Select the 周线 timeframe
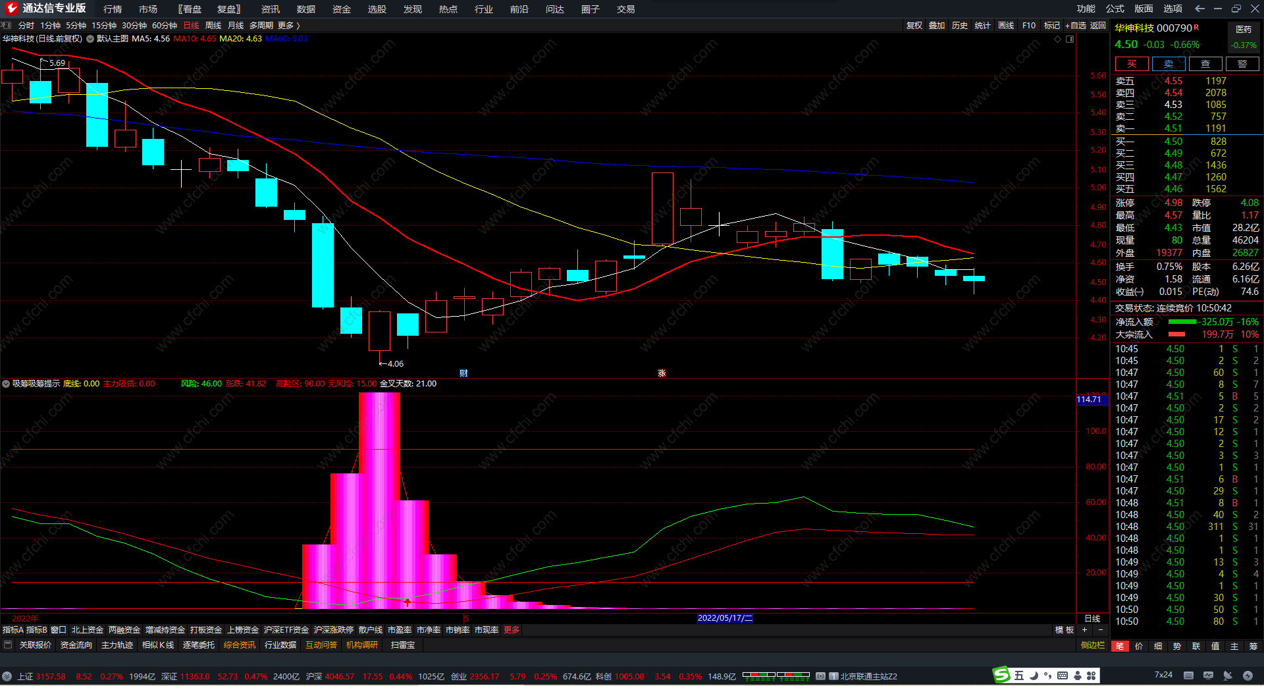The width and height of the screenshot is (1264, 686). 213,26
